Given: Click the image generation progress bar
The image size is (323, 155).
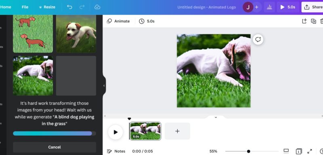Looking at the screenshot, I should tap(55, 133).
